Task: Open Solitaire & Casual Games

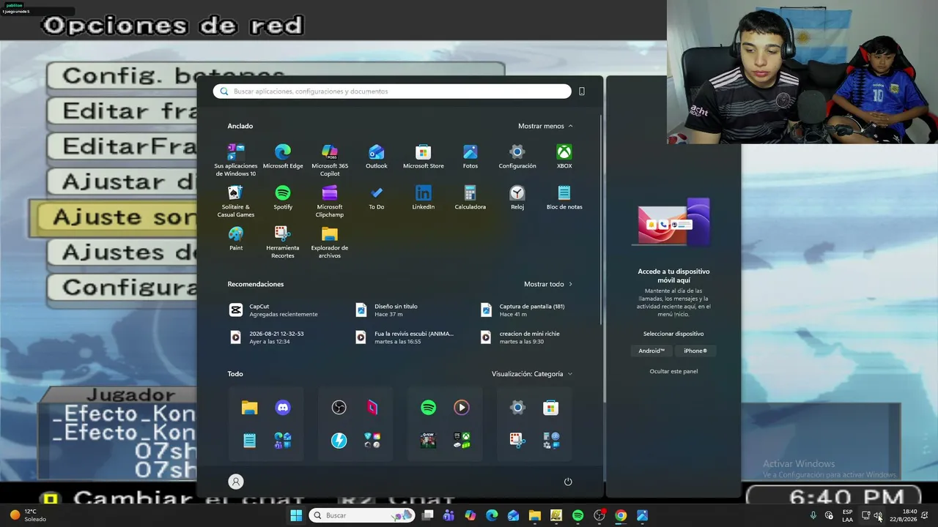Action: pyautogui.click(x=236, y=201)
